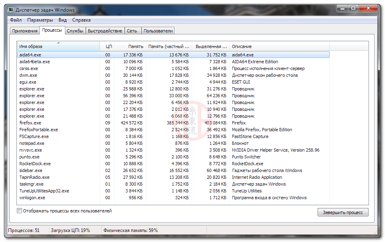Click the TuneUp Utilities description
This screenshot has width=385, height=242.
(x=247, y=191)
